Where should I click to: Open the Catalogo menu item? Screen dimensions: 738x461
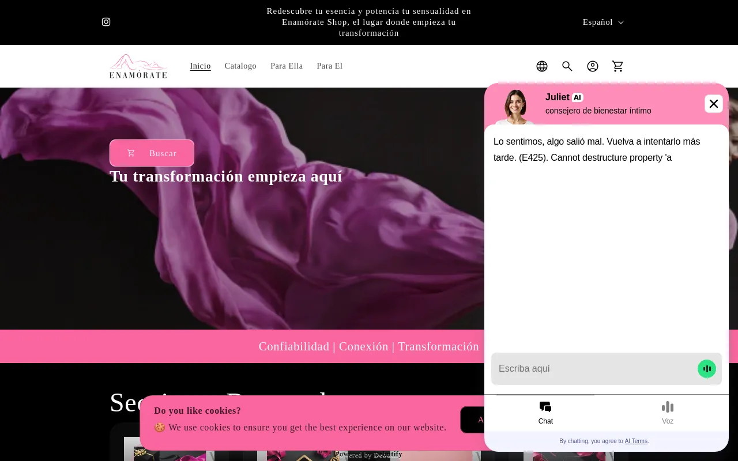(x=240, y=66)
